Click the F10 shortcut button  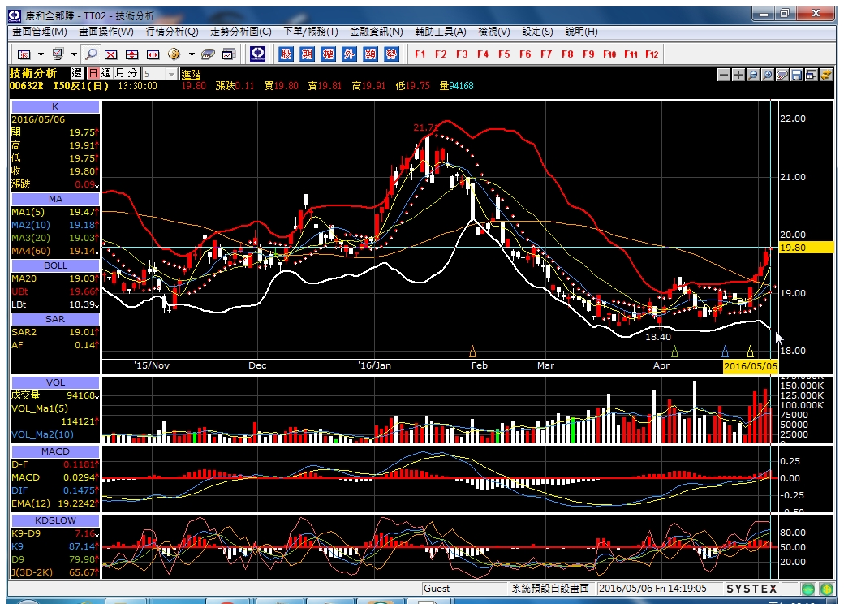[x=609, y=54]
